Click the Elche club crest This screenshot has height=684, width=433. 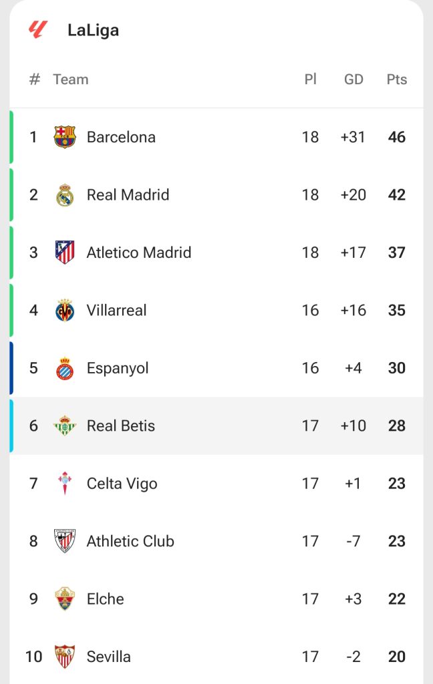(x=65, y=599)
